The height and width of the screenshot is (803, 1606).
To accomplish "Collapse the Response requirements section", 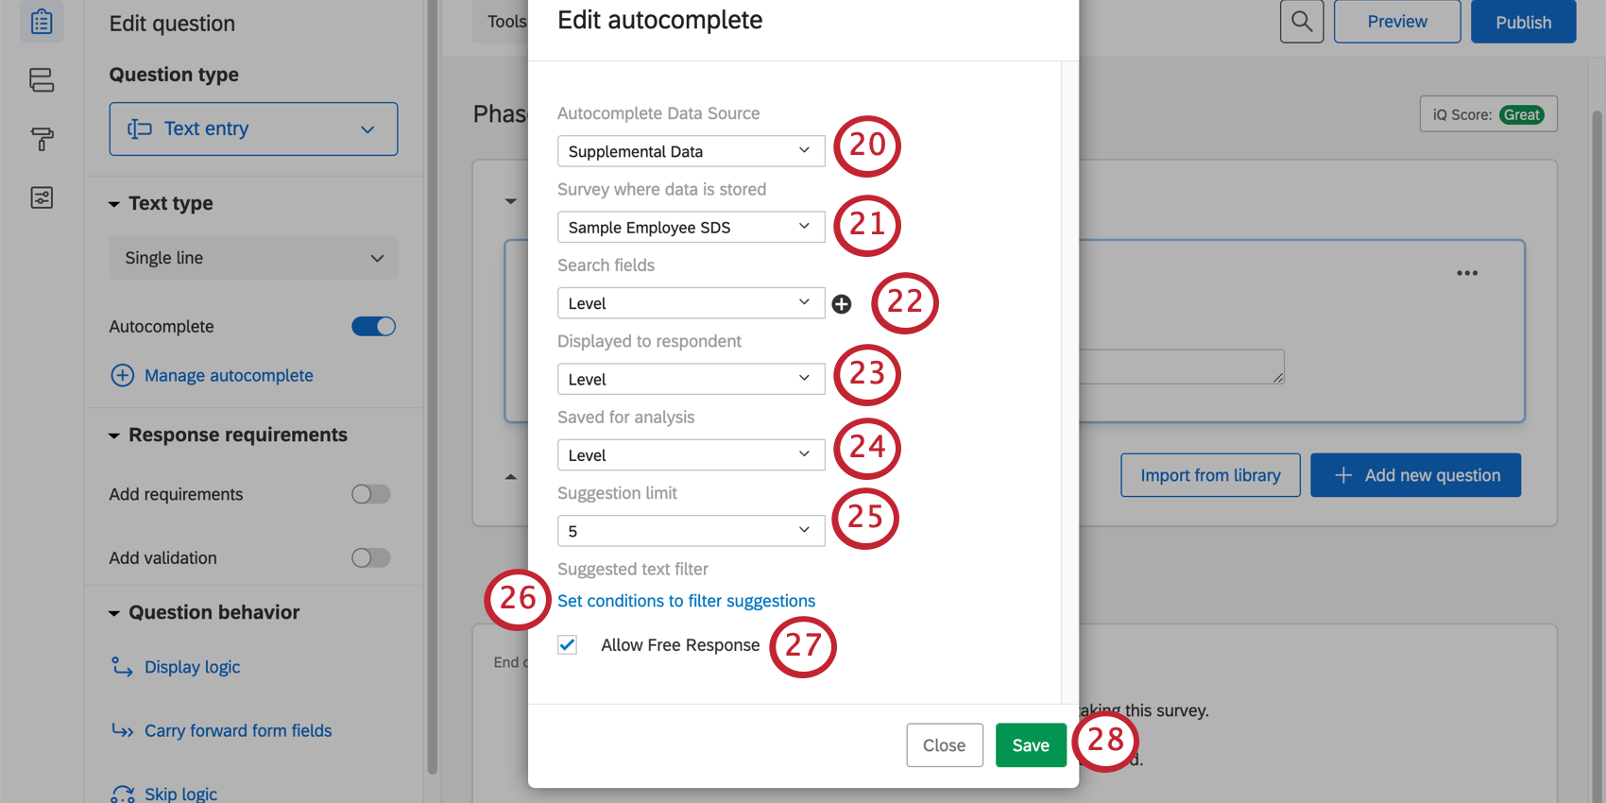I will pos(114,436).
